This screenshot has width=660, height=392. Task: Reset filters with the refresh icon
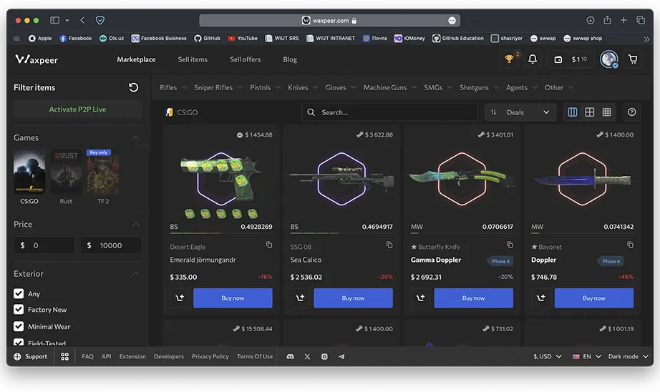(133, 87)
